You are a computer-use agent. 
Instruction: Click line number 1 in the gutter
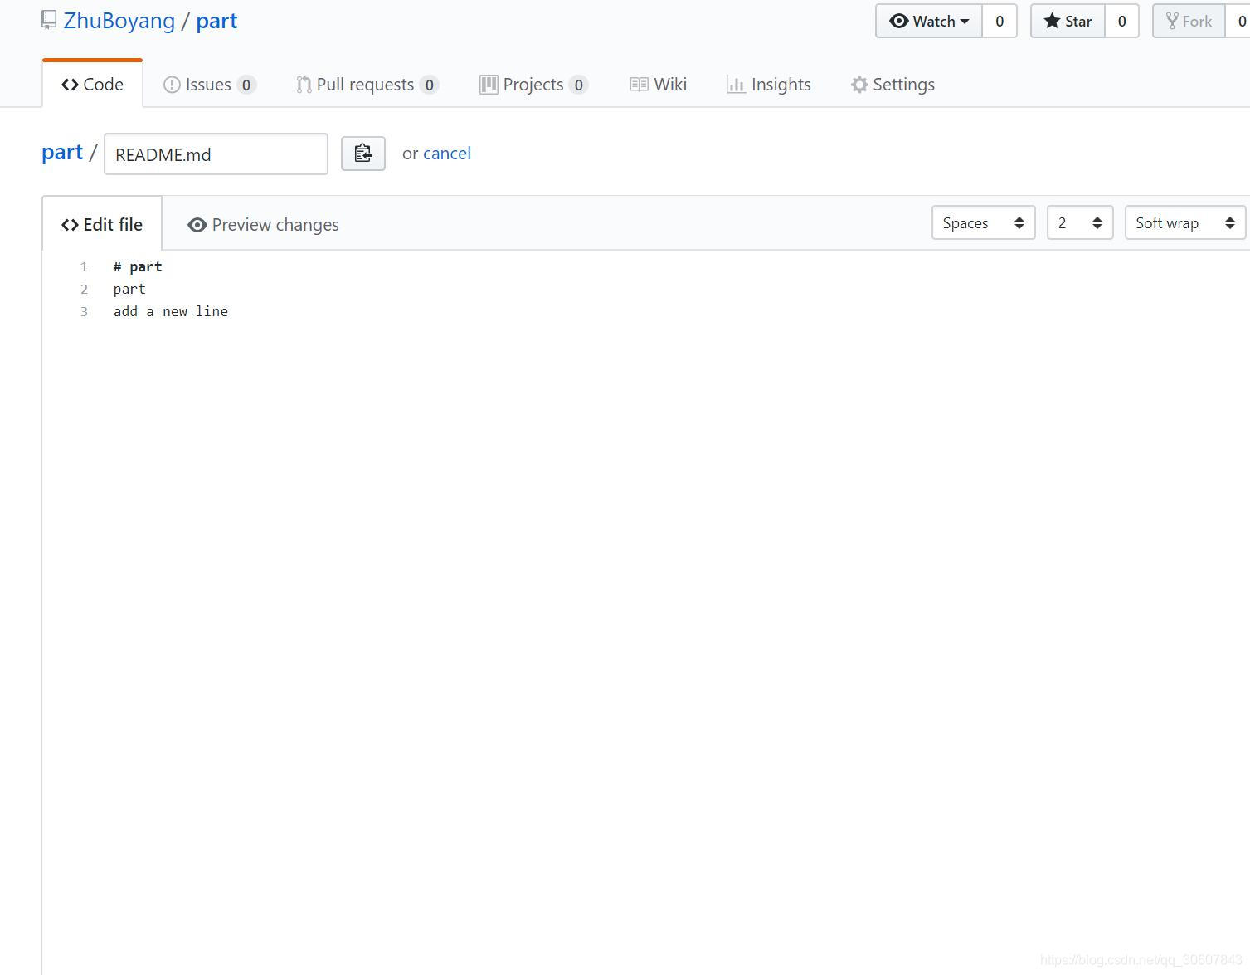(x=84, y=267)
